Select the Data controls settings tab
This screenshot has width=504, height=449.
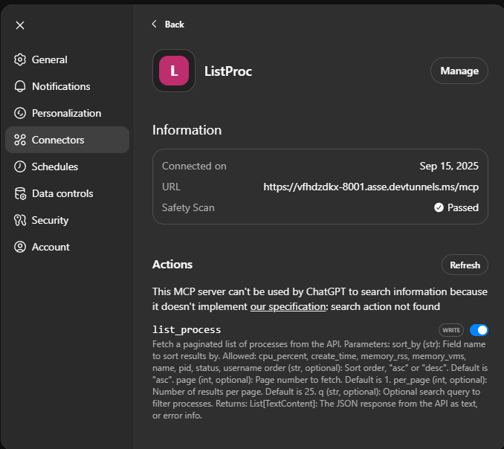(x=62, y=193)
